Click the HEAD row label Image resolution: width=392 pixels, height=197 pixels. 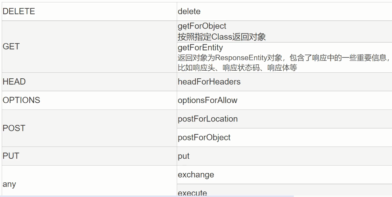point(14,82)
